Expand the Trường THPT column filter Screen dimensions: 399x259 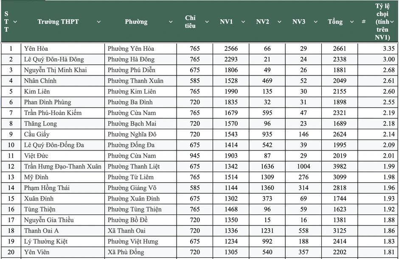(99, 22)
